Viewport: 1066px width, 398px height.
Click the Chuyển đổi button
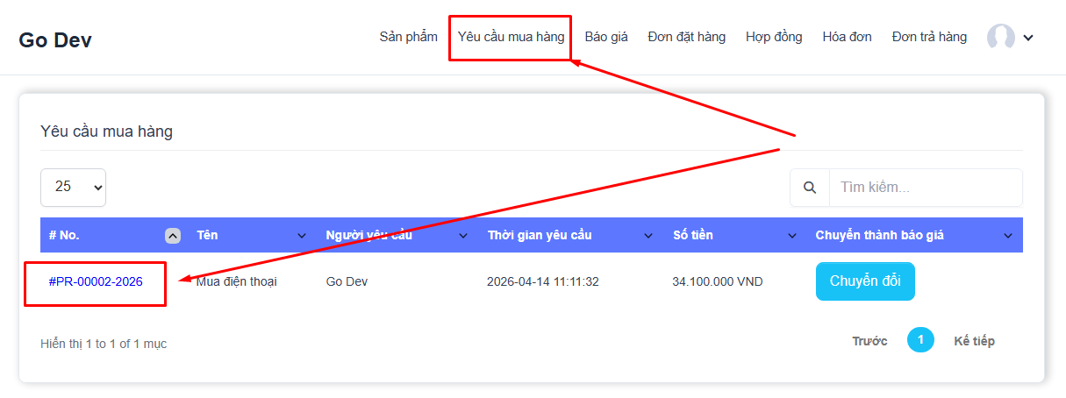864,281
